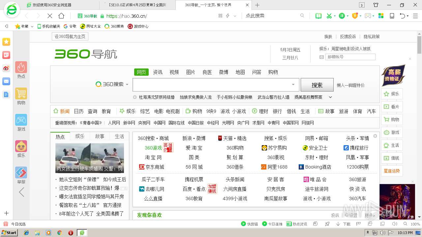Viewport: 422px width, 237px height.
Task: Open the new tab plus button
Action: click(x=257, y=5)
